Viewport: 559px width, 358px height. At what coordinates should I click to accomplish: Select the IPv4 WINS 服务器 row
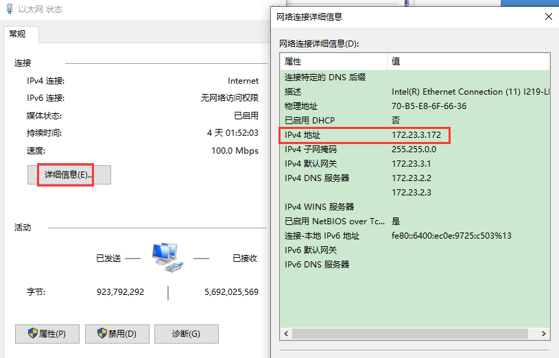tap(415, 207)
